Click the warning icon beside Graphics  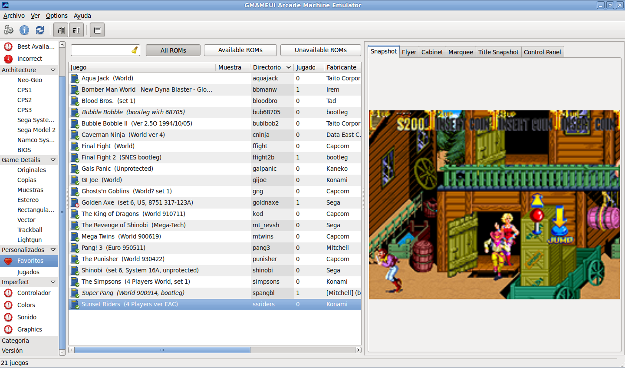click(8, 329)
